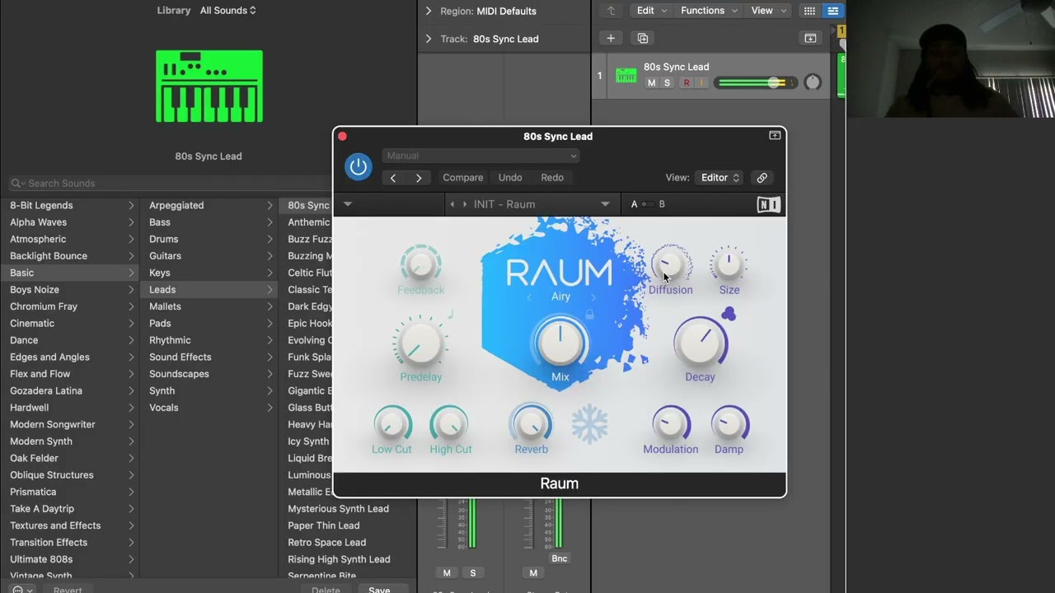Viewport: 1055px width, 593px height.
Task: Open the All Sounds dropdown in Library
Action: pos(228,11)
